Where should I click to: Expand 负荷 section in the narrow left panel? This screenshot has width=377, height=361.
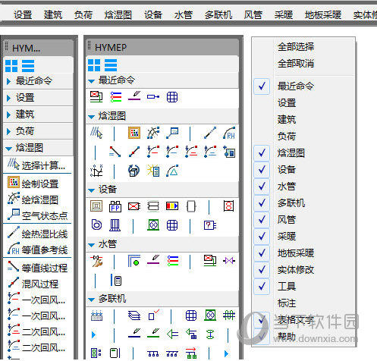tap(38, 131)
